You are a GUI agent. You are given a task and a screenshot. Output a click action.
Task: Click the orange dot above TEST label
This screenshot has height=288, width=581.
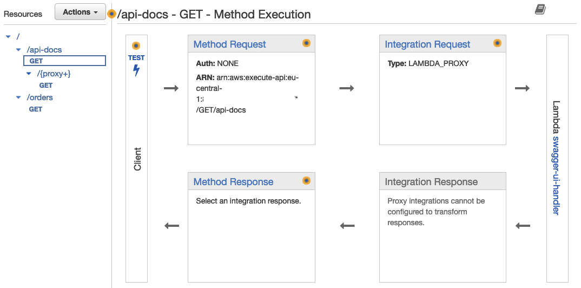[x=136, y=46]
